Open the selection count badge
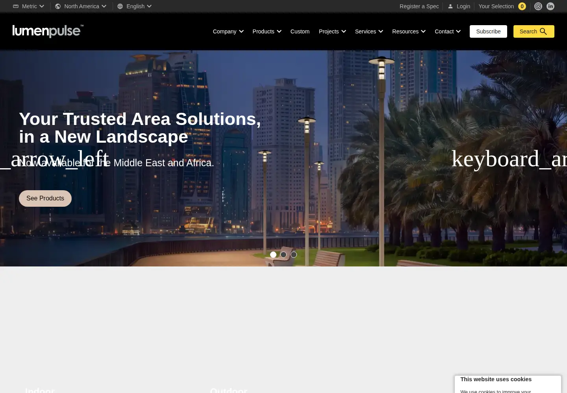567x393 pixels. (x=522, y=6)
